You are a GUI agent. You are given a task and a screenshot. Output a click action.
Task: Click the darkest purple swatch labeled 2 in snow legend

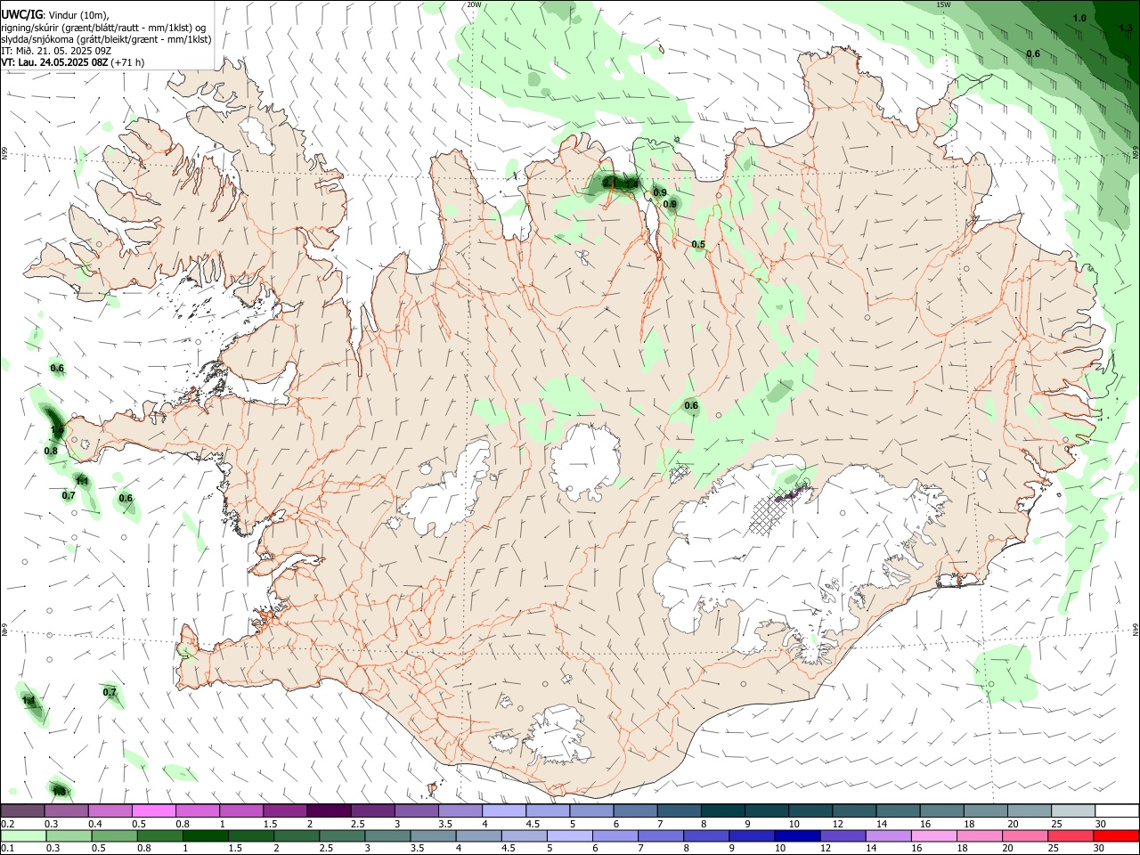click(329, 811)
